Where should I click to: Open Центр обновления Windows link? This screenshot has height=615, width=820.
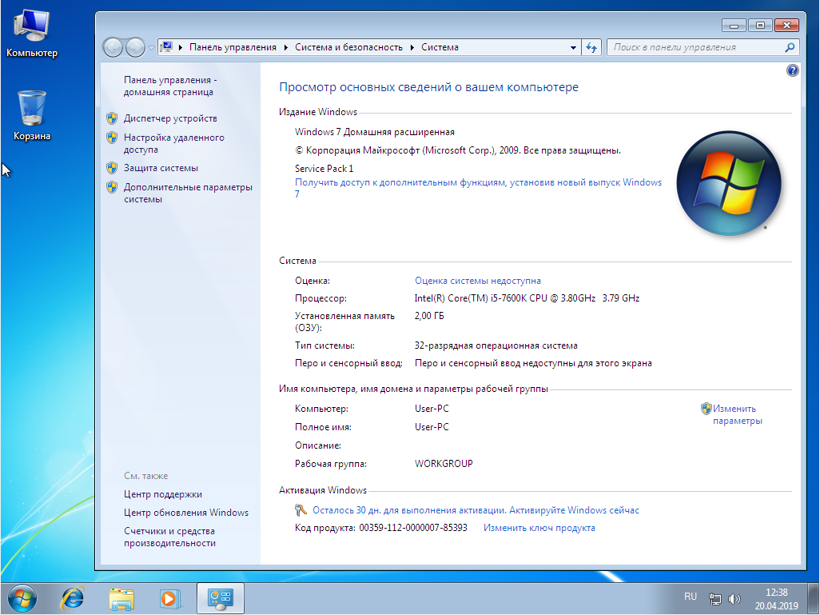pos(186,513)
